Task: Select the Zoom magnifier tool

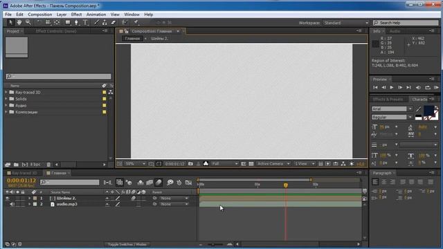Action: [28, 22]
